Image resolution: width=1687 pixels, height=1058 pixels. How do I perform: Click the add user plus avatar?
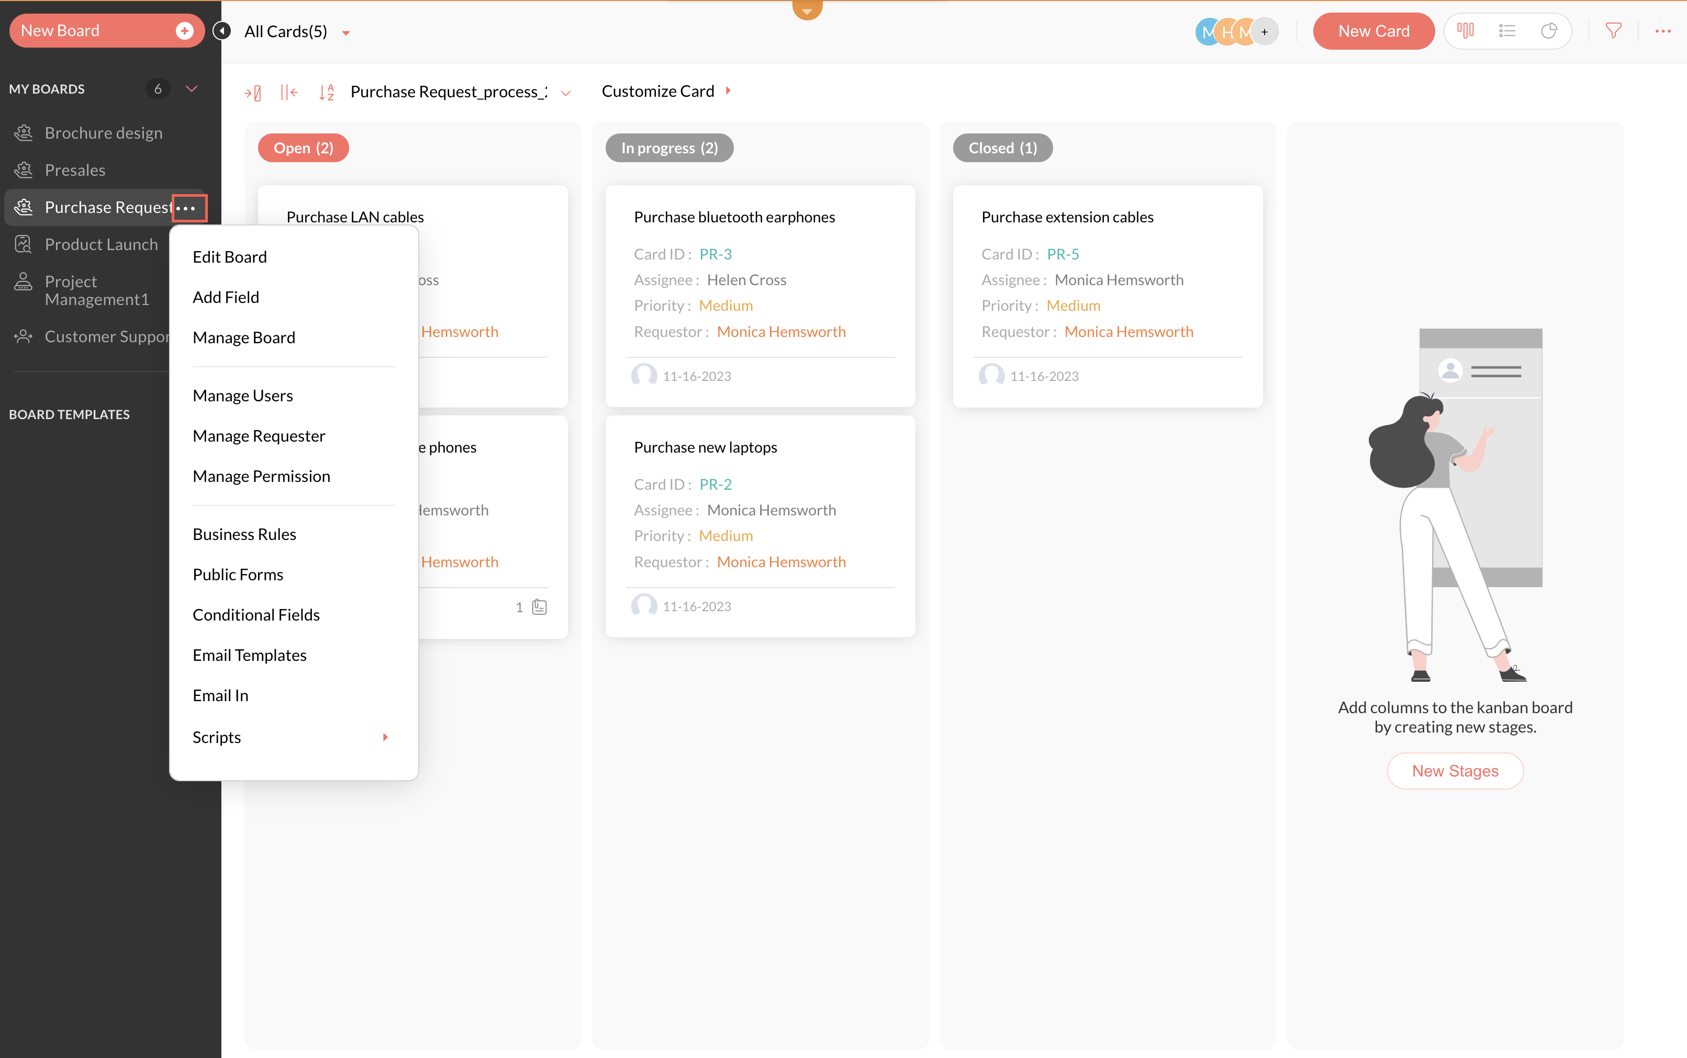[x=1264, y=31]
